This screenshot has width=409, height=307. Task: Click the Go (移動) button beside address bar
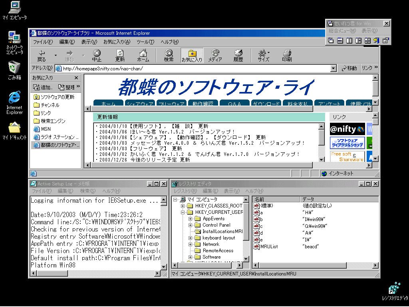click(349, 68)
